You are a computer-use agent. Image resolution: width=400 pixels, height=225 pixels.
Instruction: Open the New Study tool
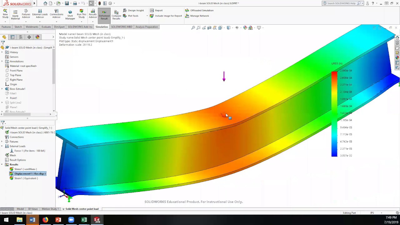(5, 14)
